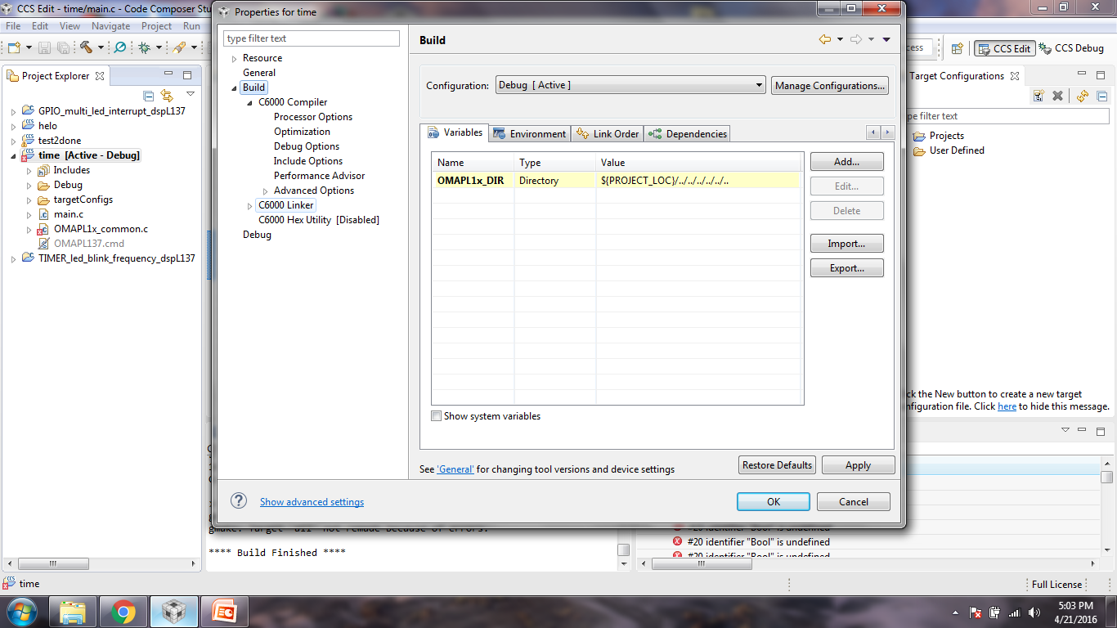Open Project Explorer view menu arrow

point(190,95)
